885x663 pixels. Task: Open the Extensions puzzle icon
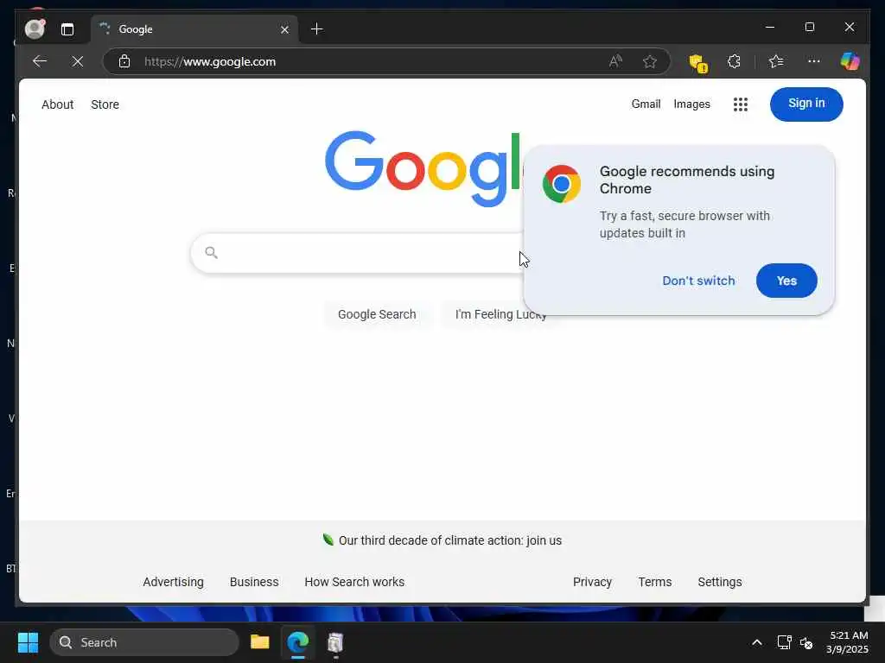pyautogui.click(x=734, y=61)
